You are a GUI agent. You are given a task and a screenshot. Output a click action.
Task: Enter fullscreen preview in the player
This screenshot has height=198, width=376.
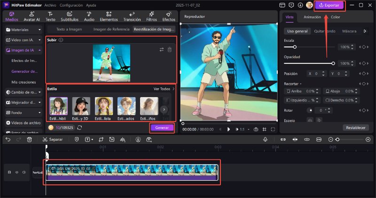point(274,129)
